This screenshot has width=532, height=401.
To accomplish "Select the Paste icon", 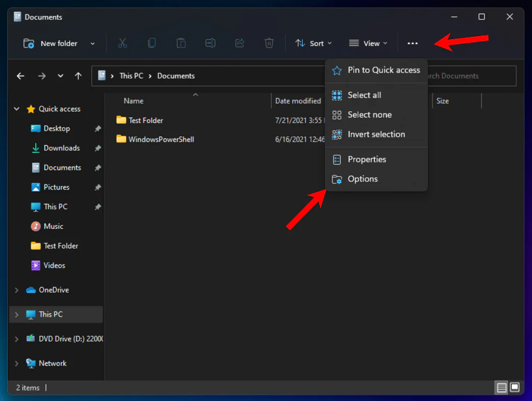I will (x=181, y=43).
